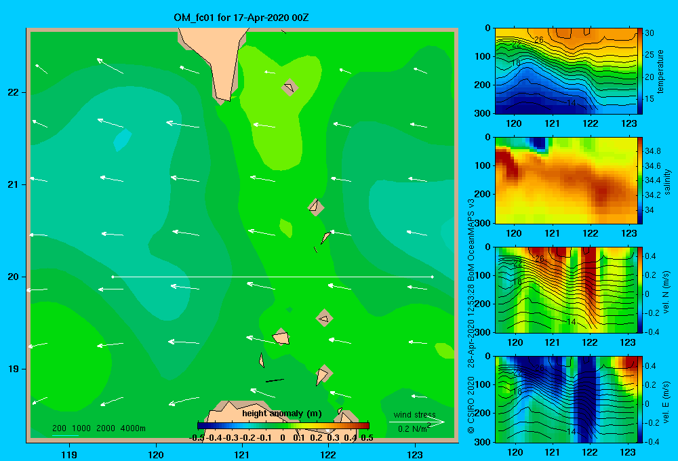Click the '0.2 N/m' wind stress value
The width and height of the screenshot is (678, 461).
pos(414,428)
